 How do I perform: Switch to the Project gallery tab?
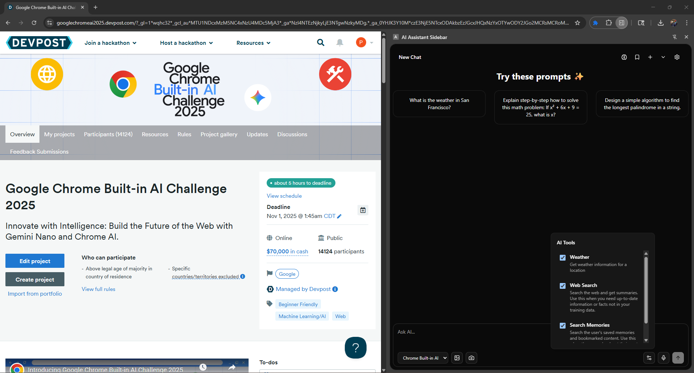coord(219,134)
